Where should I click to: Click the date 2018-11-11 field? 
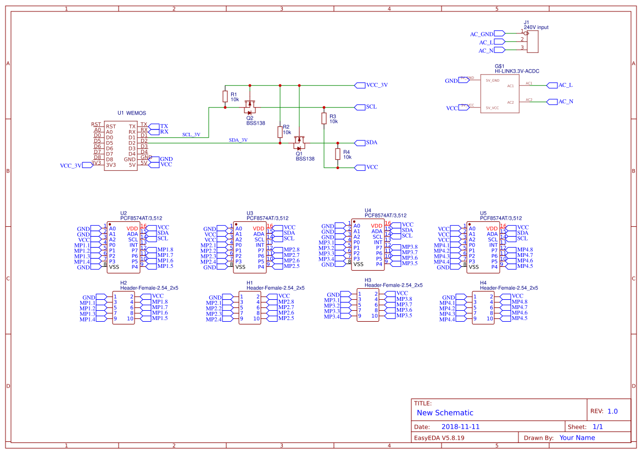[x=461, y=426]
